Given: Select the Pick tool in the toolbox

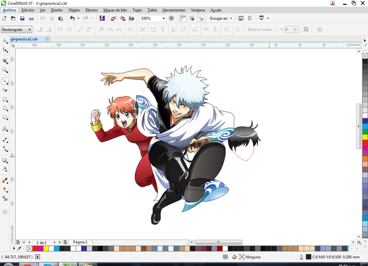Looking at the screenshot, I should coord(5,40).
